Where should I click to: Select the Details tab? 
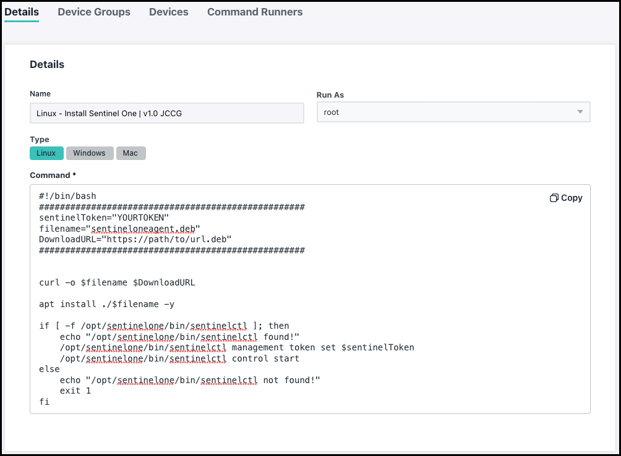22,12
